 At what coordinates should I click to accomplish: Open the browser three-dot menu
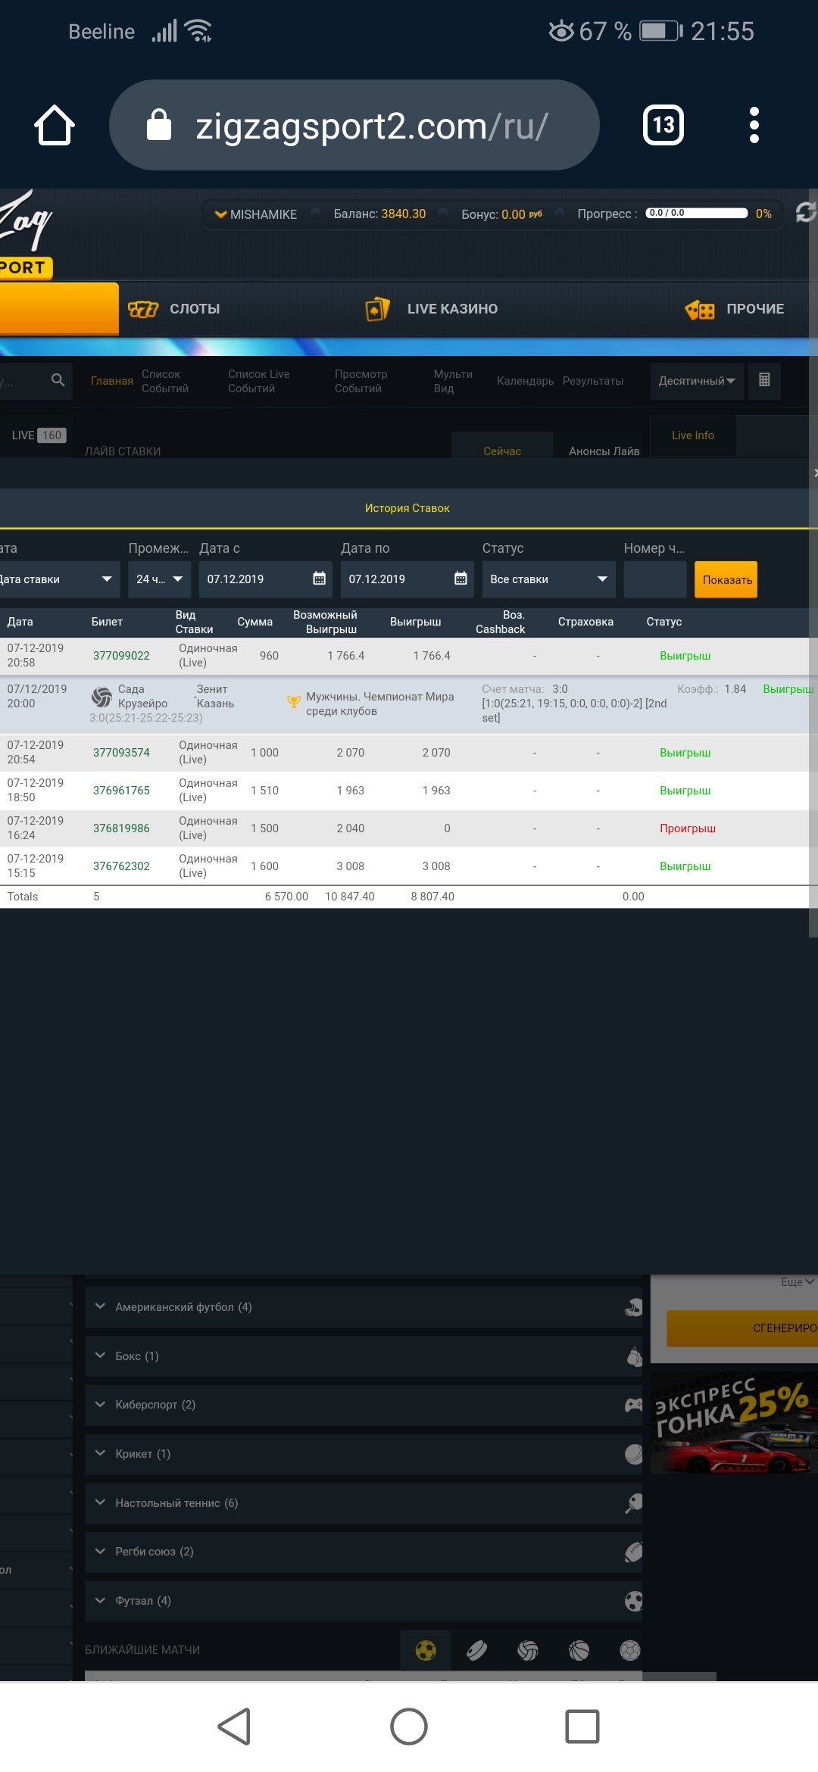pos(754,125)
